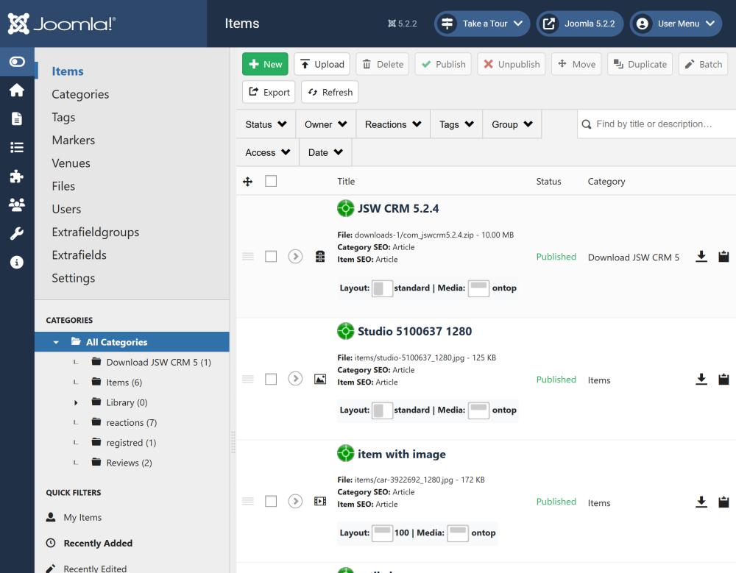The width and height of the screenshot is (736, 573).
Task: Open the Users icon in left sidebar
Action: pos(16,205)
